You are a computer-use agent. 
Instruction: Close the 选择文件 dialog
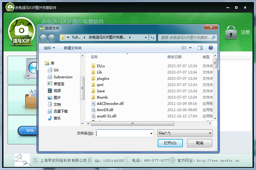(211, 27)
